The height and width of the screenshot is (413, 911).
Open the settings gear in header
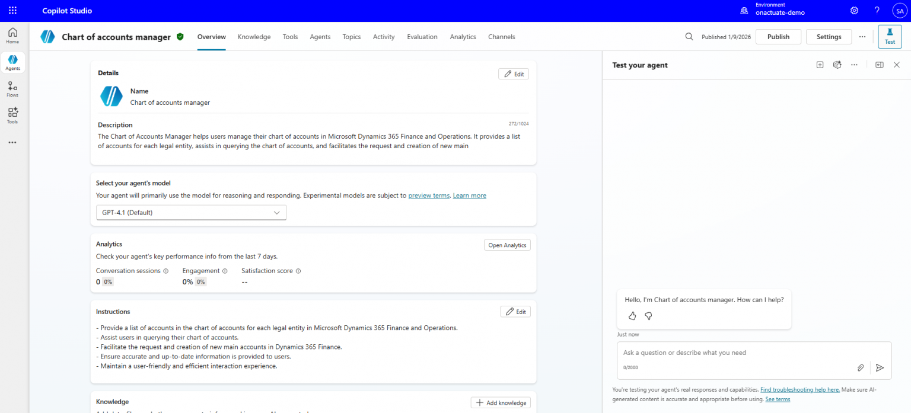click(854, 11)
